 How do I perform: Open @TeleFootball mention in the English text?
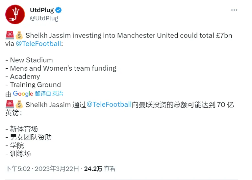point(38,44)
